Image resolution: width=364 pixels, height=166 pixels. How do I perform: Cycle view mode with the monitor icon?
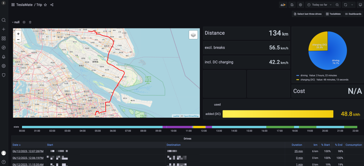[x=359, y=5]
